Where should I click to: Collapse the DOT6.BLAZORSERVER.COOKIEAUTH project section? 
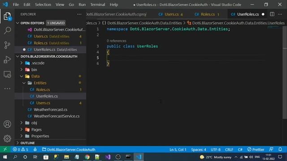pos(17,56)
